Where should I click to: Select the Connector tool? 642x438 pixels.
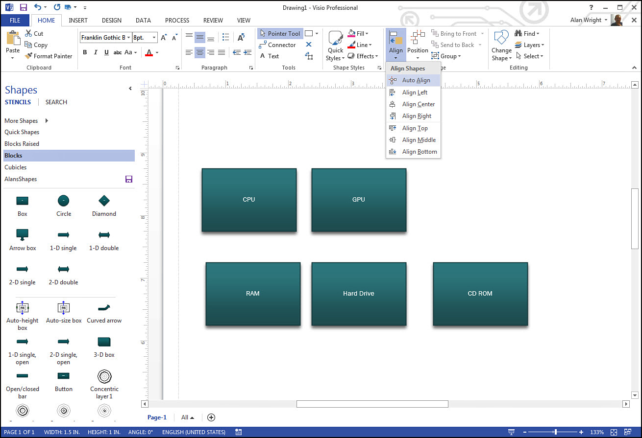[x=277, y=45]
